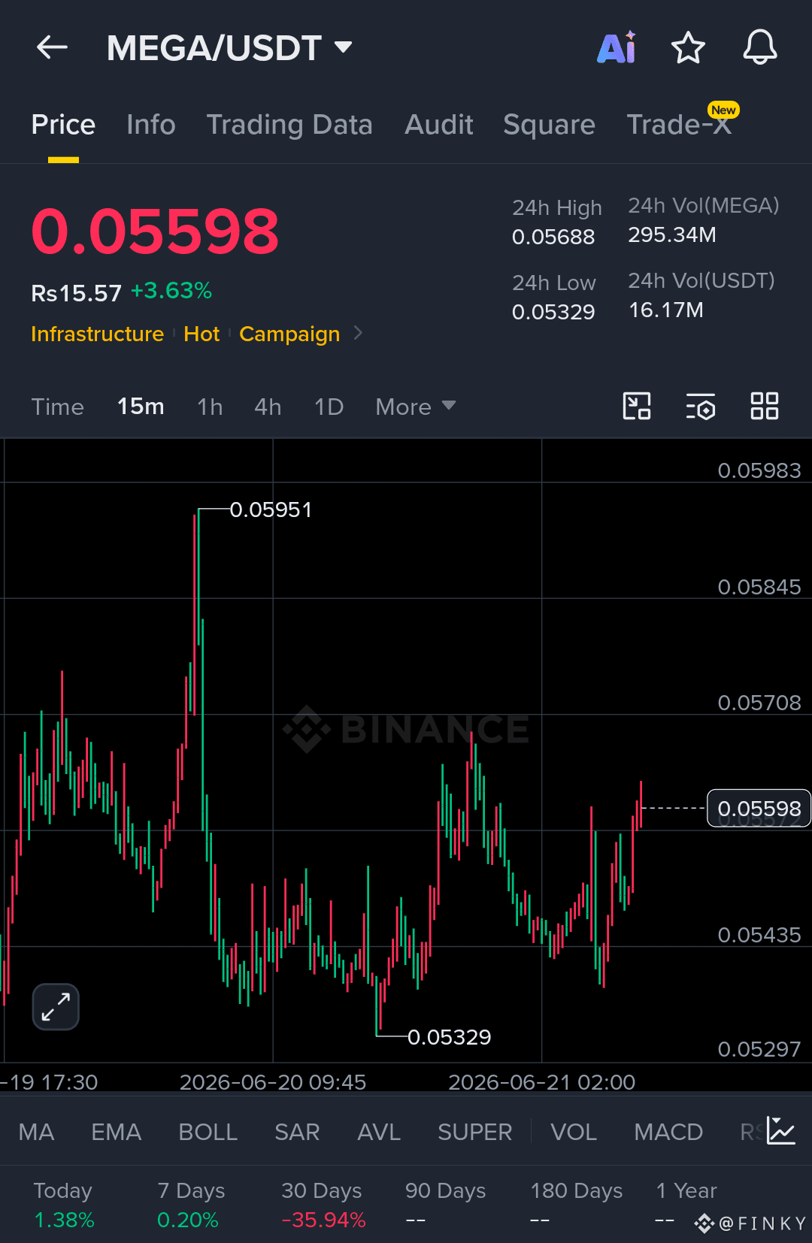Expand tags with the chevron after Campaign
Viewport: 812px width, 1243px height.
pos(358,333)
